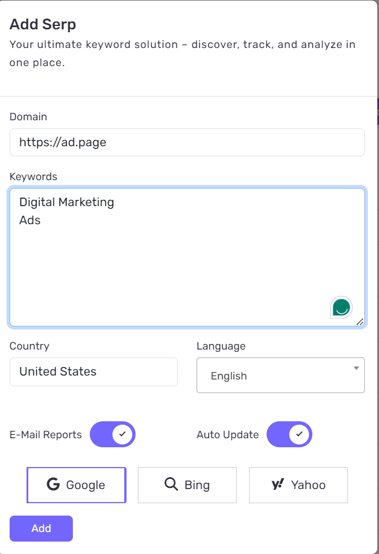Click the green chat assistant icon in Keywords
This screenshot has width=379, height=554.
tap(341, 307)
